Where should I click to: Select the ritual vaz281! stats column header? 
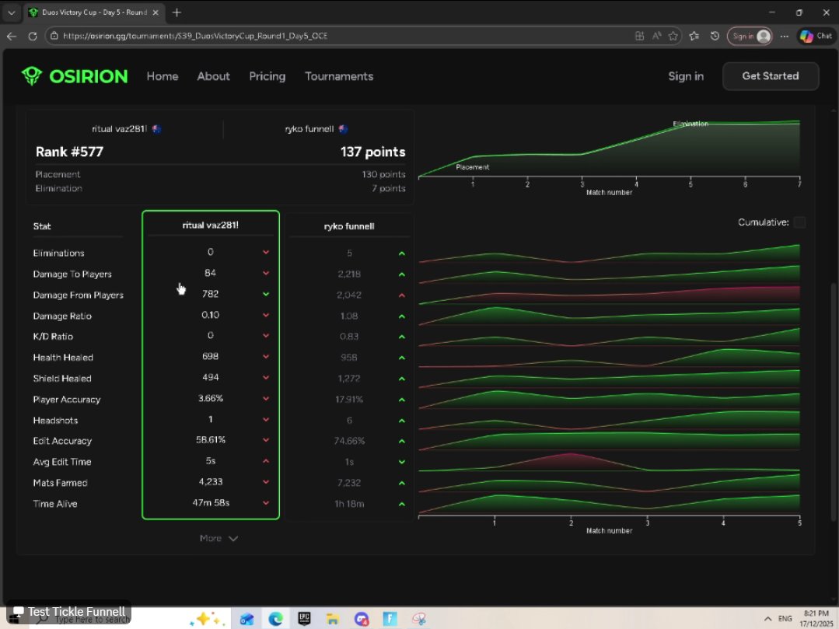point(210,225)
